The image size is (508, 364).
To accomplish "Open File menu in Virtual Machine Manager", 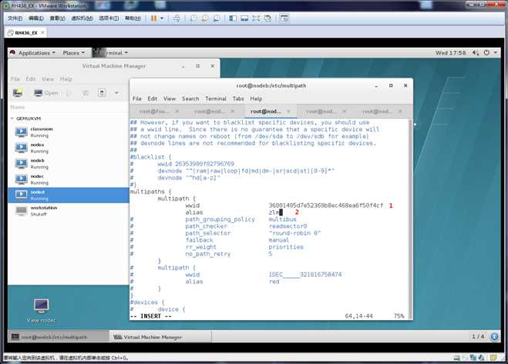I will (x=15, y=79).
